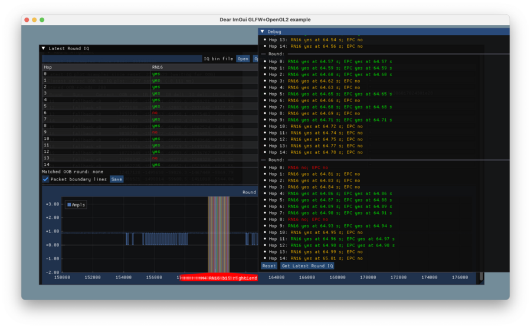This screenshot has width=531, height=328.
Task: Click Debug line 'RN16 yes at 64.62 s'
Action: click(313, 81)
